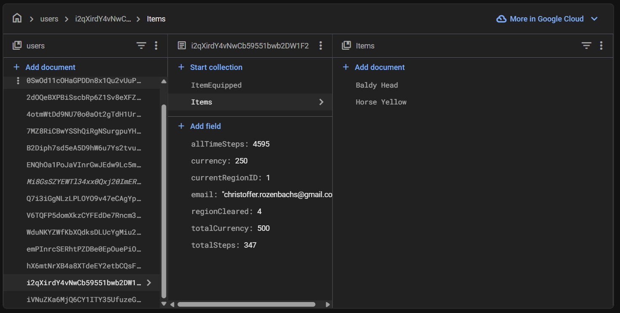Viewport: 620px width, 313px height.
Task: Open the Baldy Head document
Action: pos(376,85)
